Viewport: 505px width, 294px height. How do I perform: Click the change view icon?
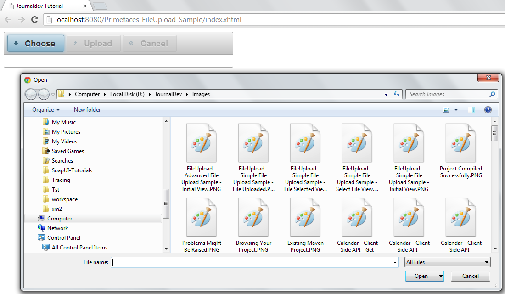click(x=446, y=110)
